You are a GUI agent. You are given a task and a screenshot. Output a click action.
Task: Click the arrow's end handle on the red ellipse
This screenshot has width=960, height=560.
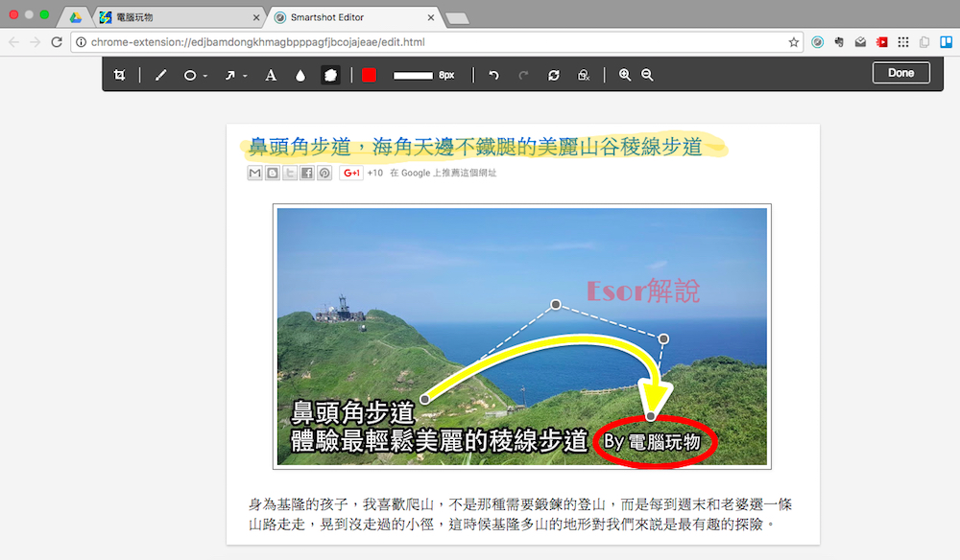click(650, 416)
